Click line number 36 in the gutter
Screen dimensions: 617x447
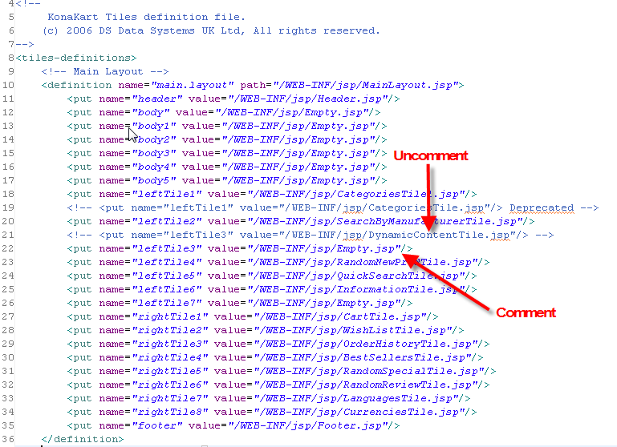(x=8, y=439)
